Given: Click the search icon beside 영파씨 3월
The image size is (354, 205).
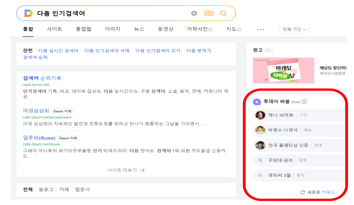Looking at the screenshot, I should pos(260,175).
